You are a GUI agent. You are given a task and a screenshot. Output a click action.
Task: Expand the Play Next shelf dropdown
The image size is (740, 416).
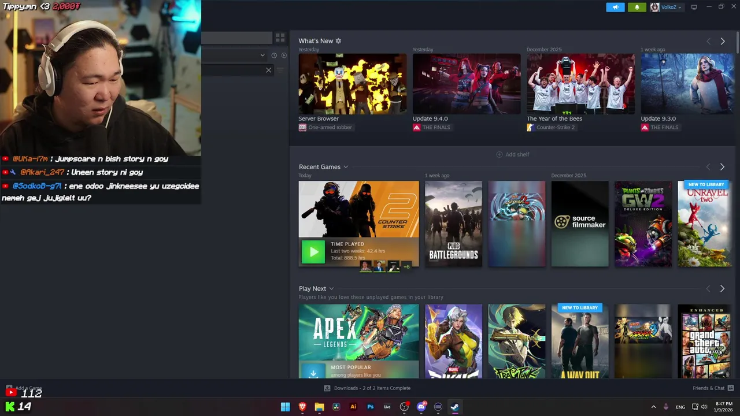tap(331, 288)
